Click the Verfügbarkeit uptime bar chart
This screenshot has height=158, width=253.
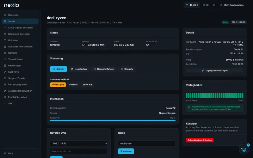(215, 96)
